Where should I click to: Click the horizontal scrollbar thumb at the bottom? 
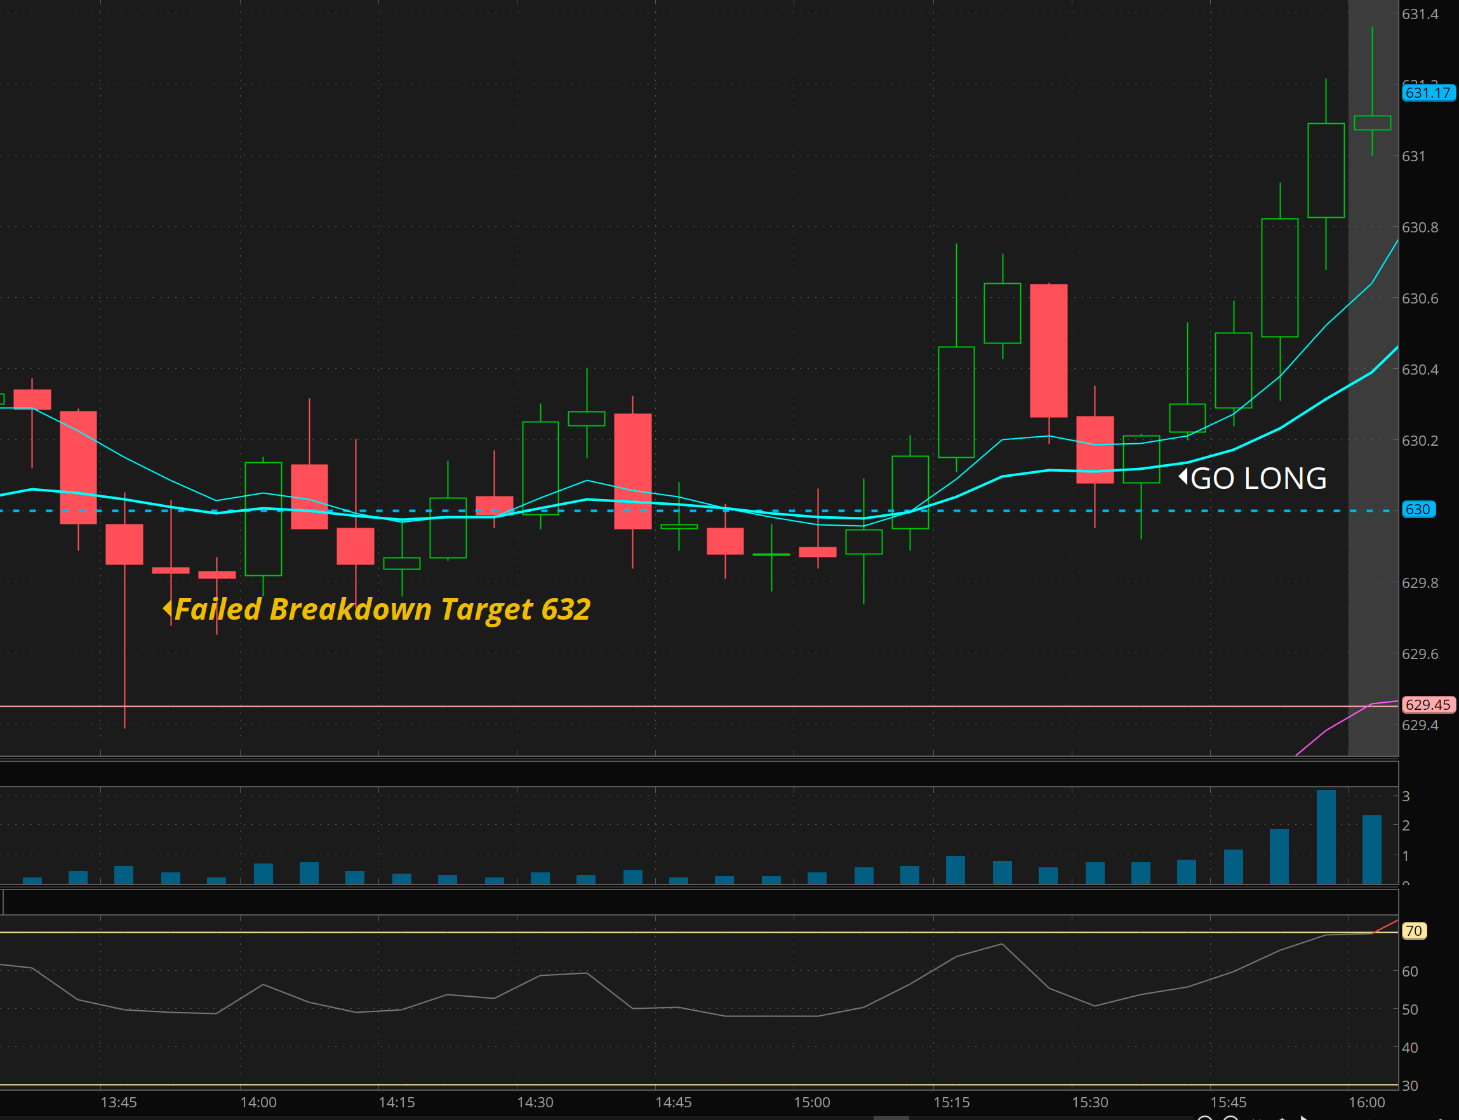tap(891, 1117)
